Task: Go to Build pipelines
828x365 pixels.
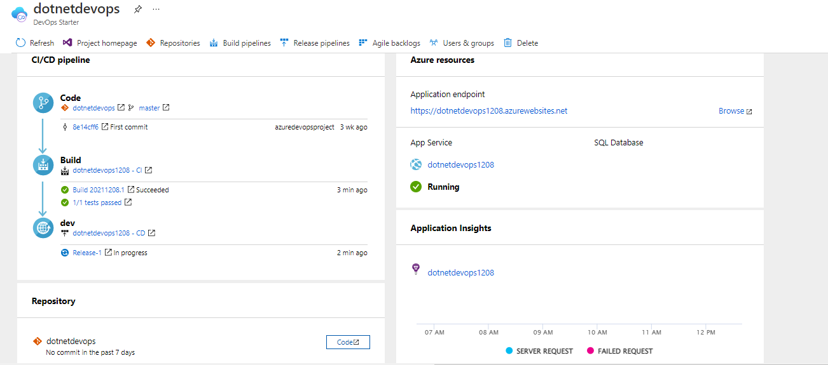Action: point(240,43)
